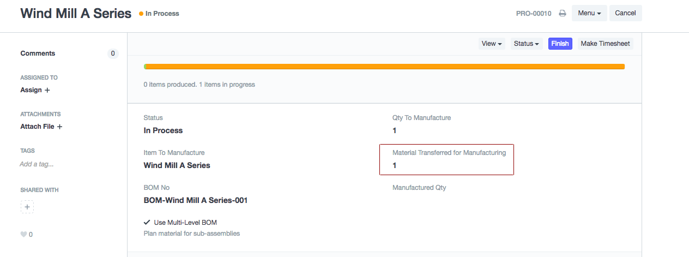The height and width of the screenshot is (257, 689).
Task: Select the Comments sidebar item
Action: click(x=38, y=53)
